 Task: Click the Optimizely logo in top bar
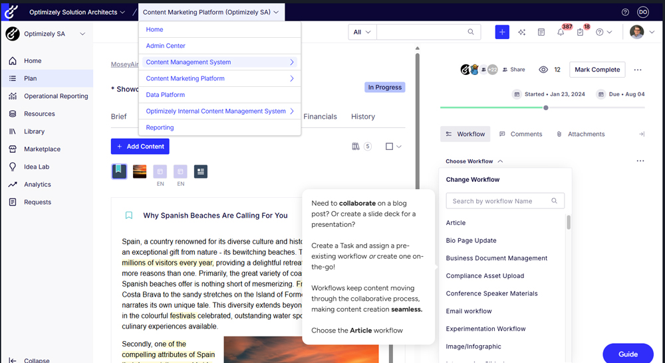(x=11, y=12)
